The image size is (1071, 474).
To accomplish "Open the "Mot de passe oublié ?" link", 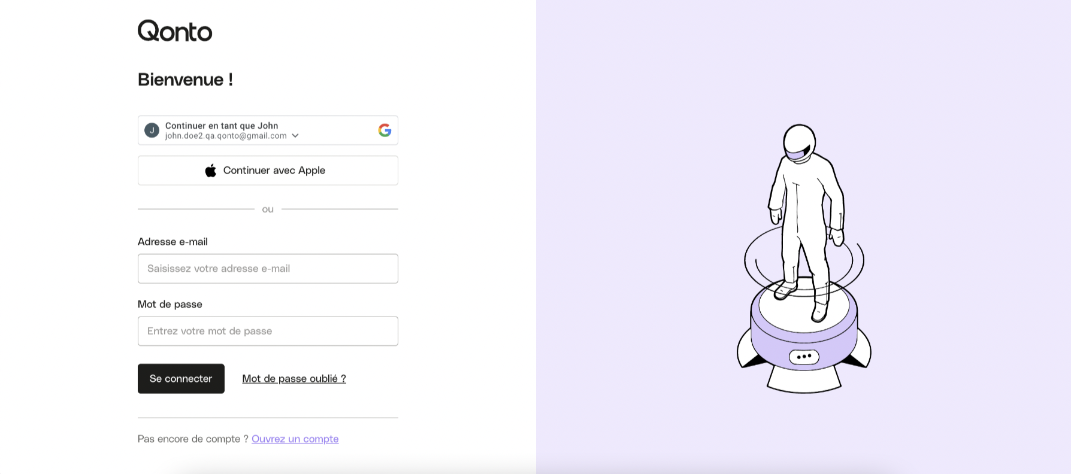I will click(294, 379).
